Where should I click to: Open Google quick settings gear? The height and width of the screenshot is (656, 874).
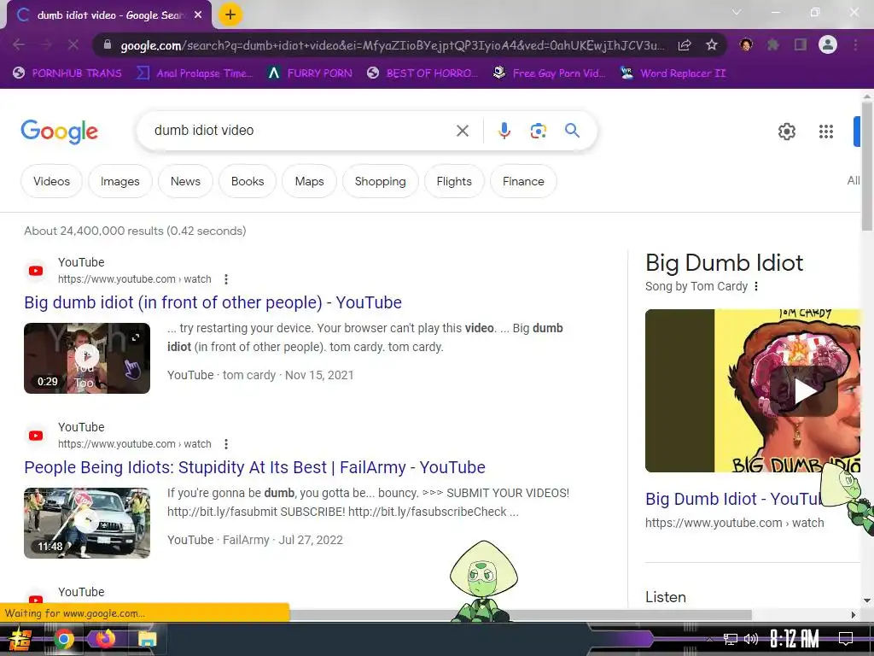coord(786,132)
